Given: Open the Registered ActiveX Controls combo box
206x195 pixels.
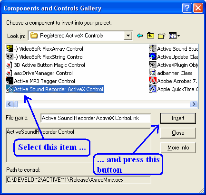Looking at the screenshot, I should (x=80, y=36).
